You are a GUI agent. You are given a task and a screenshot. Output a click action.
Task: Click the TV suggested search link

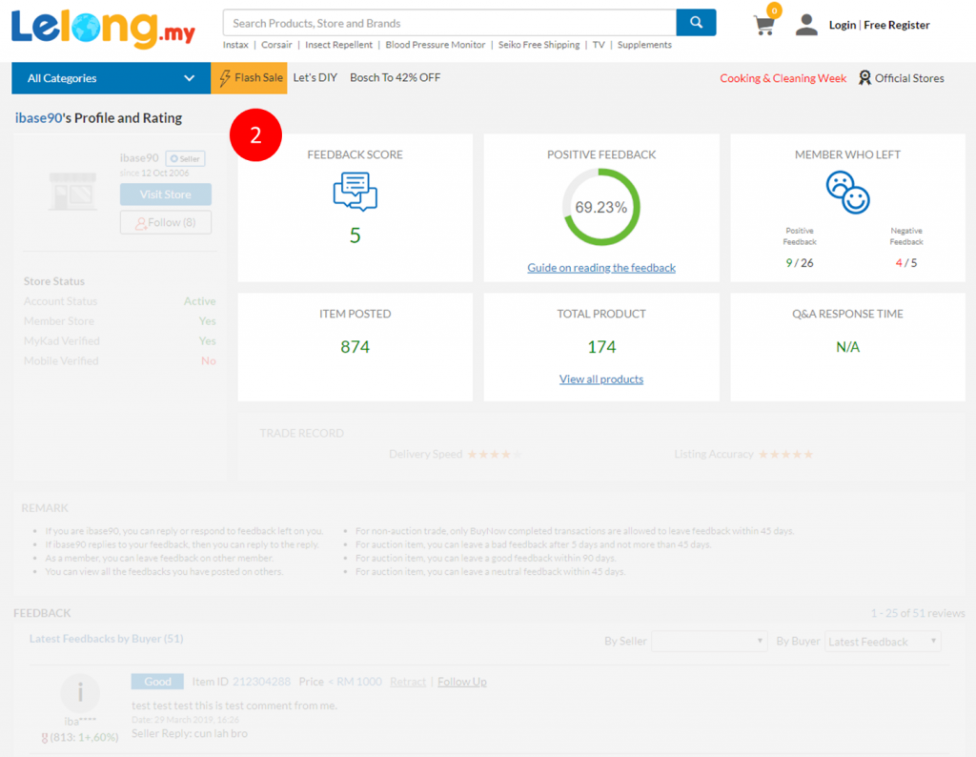pyautogui.click(x=599, y=45)
